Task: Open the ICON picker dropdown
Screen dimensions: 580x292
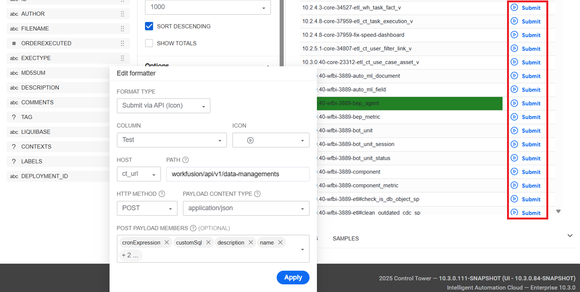Action: coord(271,140)
